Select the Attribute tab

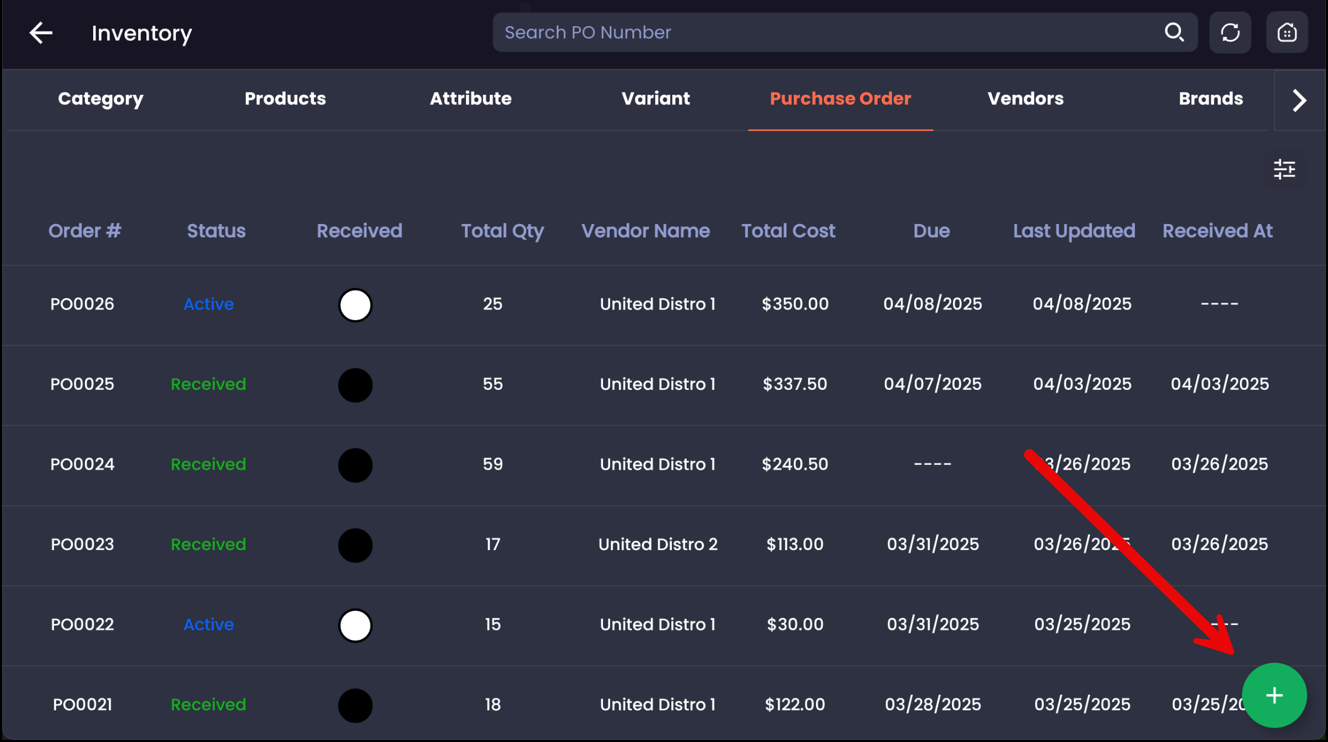tap(470, 99)
